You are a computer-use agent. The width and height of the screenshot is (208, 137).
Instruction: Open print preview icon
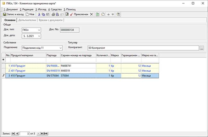[x=57, y=14]
